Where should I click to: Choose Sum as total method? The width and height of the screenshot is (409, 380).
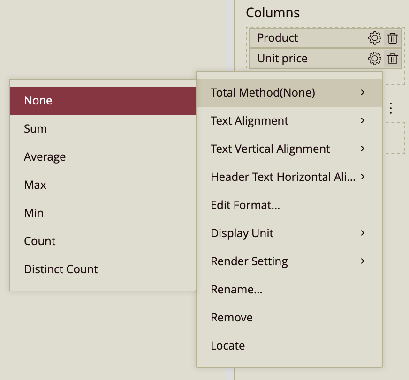tap(102, 129)
